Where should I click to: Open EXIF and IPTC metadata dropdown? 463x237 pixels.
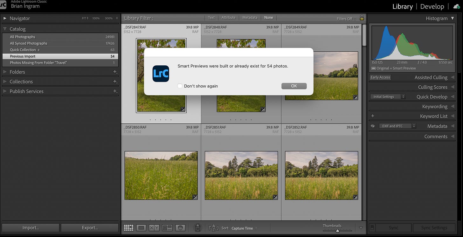coord(397,126)
